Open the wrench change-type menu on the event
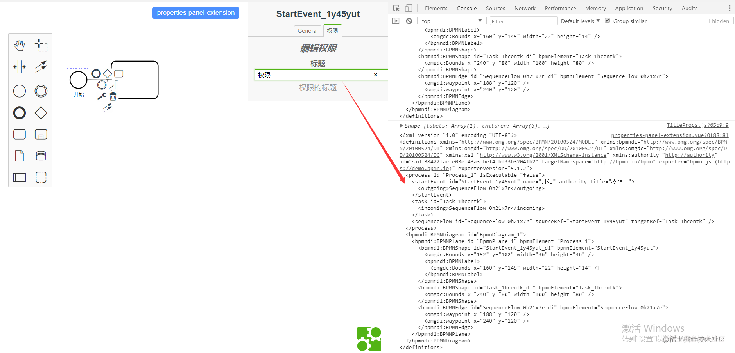The height and width of the screenshot is (353, 735). click(101, 96)
